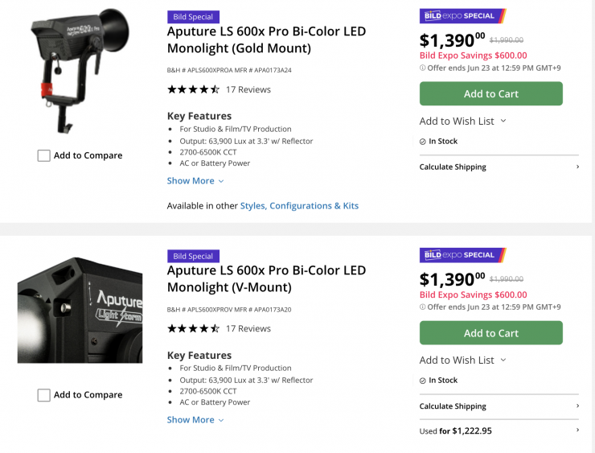Add the Gold Mount monolight to cart
The height and width of the screenshot is (453, 595).
pyautogui.click(x=490, y=94)
